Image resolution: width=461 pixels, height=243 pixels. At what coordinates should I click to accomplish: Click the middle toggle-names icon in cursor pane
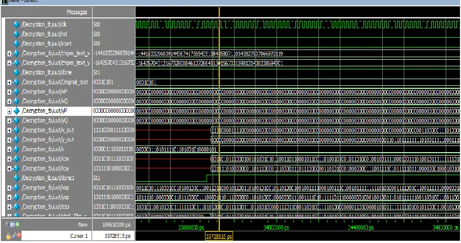pyautogui.click(x=12, y=225)
